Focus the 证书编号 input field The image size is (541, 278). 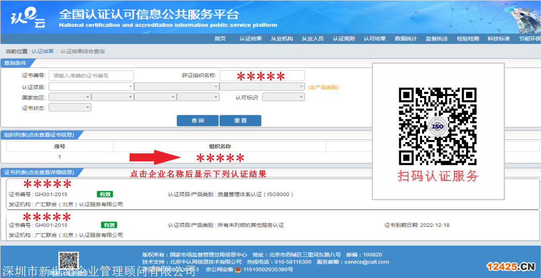tap(91, 76)
